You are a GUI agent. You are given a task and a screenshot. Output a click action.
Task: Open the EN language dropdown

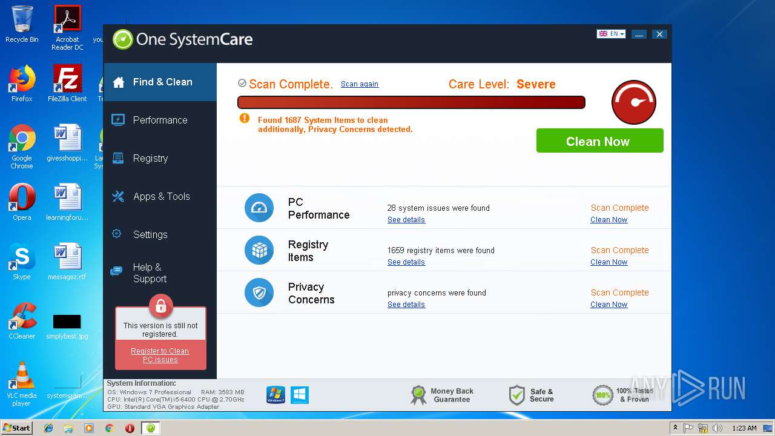click(x=611, y=34)
